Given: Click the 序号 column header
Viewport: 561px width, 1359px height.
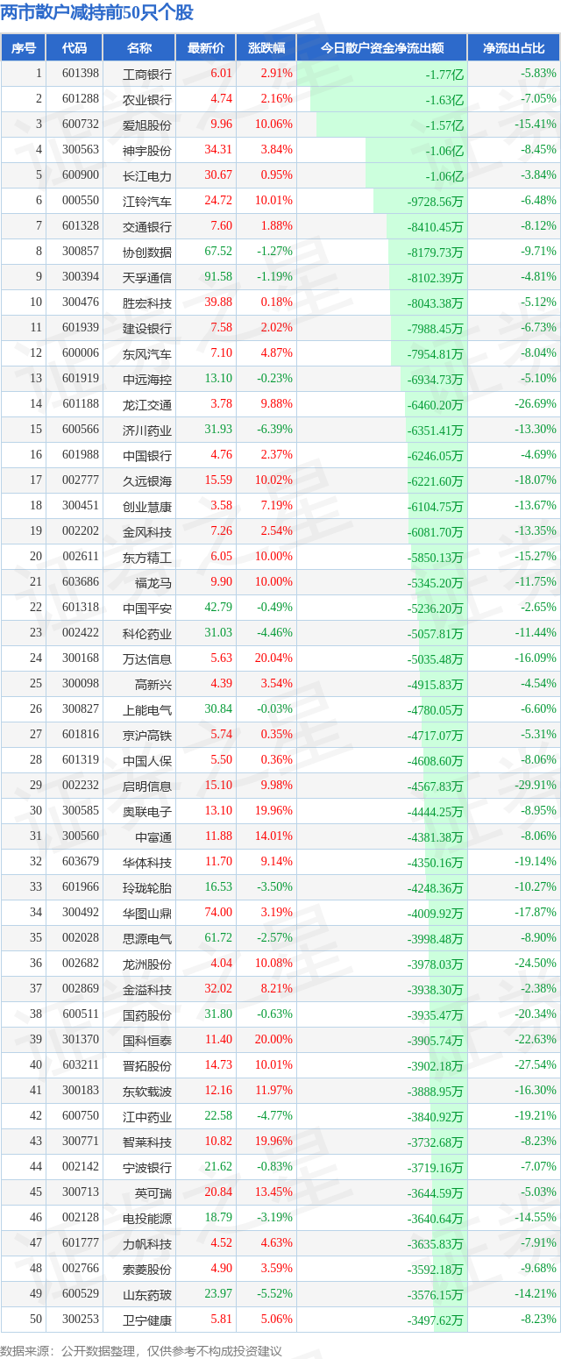Looking at the screenshot, I should tap(23, 48).
